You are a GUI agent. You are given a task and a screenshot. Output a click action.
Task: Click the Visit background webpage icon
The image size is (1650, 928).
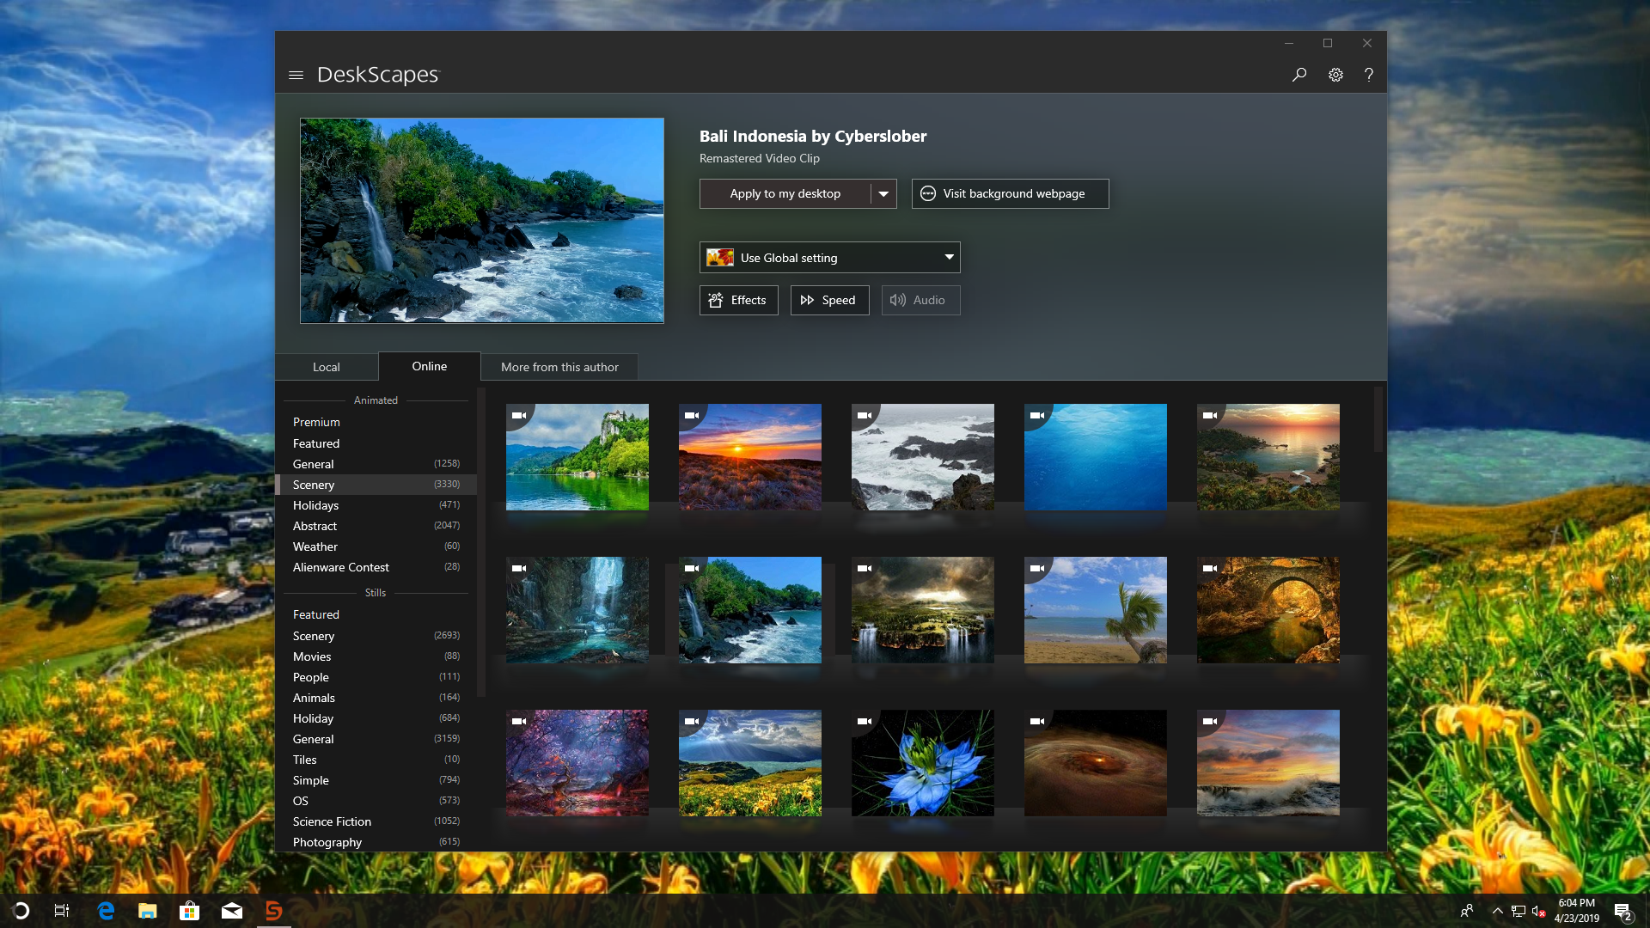(x=928, y=192)
